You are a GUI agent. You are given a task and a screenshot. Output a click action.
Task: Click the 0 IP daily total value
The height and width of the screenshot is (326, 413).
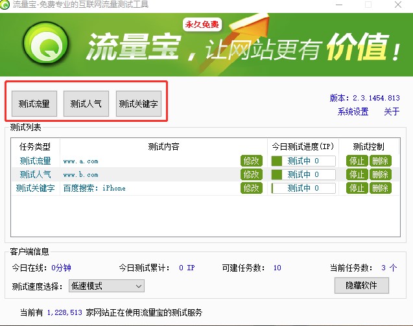187,268
